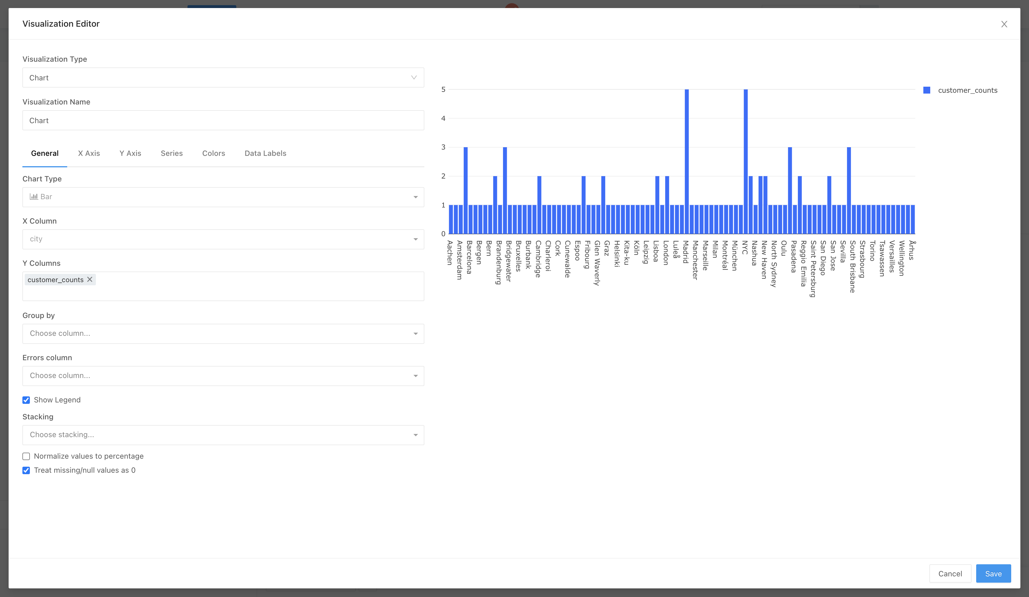This screenshot has height=597, width=1029.
Task: Uncheck Treat missing/null values as 0
Action: [x=26, y=470]
